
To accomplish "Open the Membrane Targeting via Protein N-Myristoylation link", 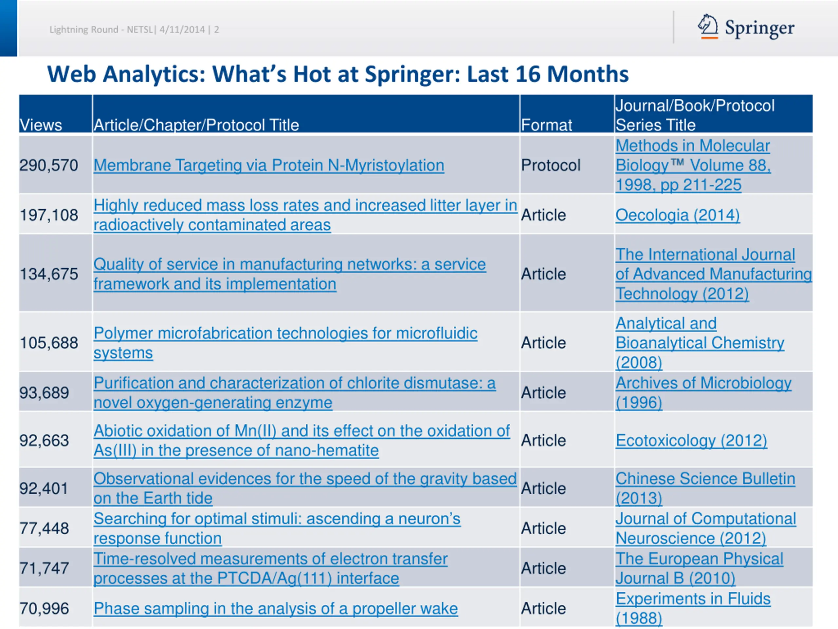I will [269, 165].
